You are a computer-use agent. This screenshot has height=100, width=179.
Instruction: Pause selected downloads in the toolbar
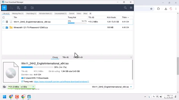pos(18,8)
